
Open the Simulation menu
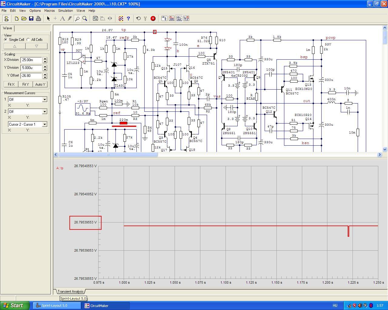65,11
